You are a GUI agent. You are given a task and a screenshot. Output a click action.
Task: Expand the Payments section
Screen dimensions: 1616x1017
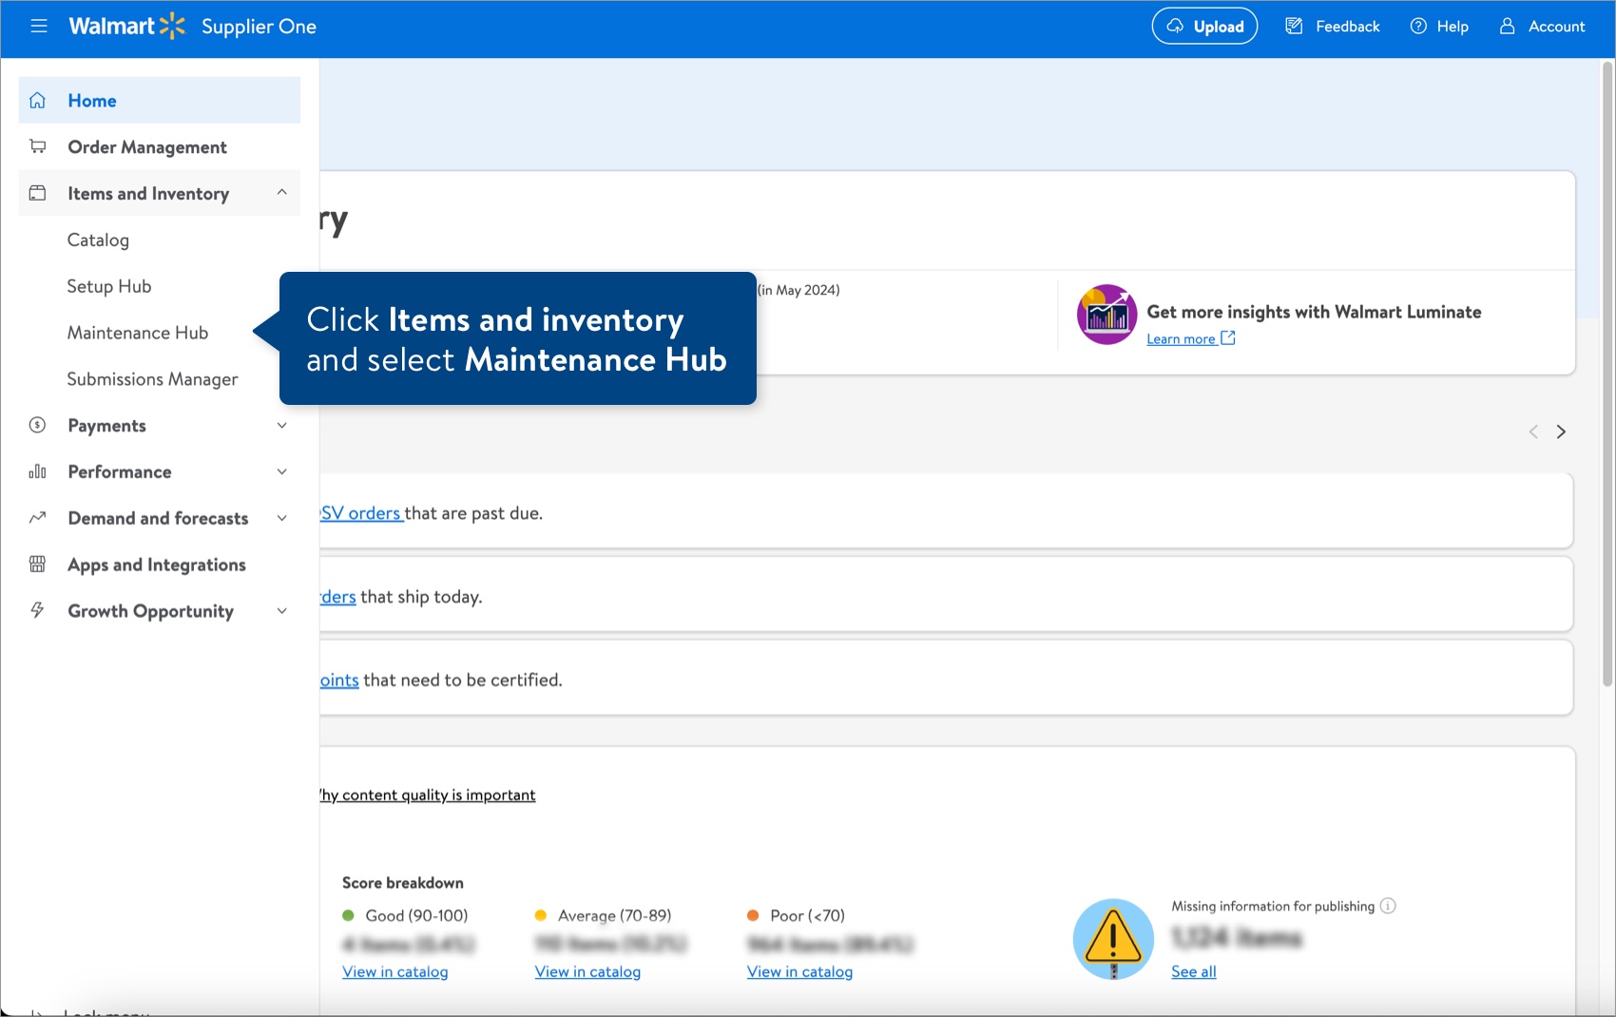coord(281,425)
